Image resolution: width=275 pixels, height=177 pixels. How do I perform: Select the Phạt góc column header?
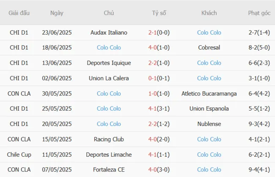click(x=259, y=13)
